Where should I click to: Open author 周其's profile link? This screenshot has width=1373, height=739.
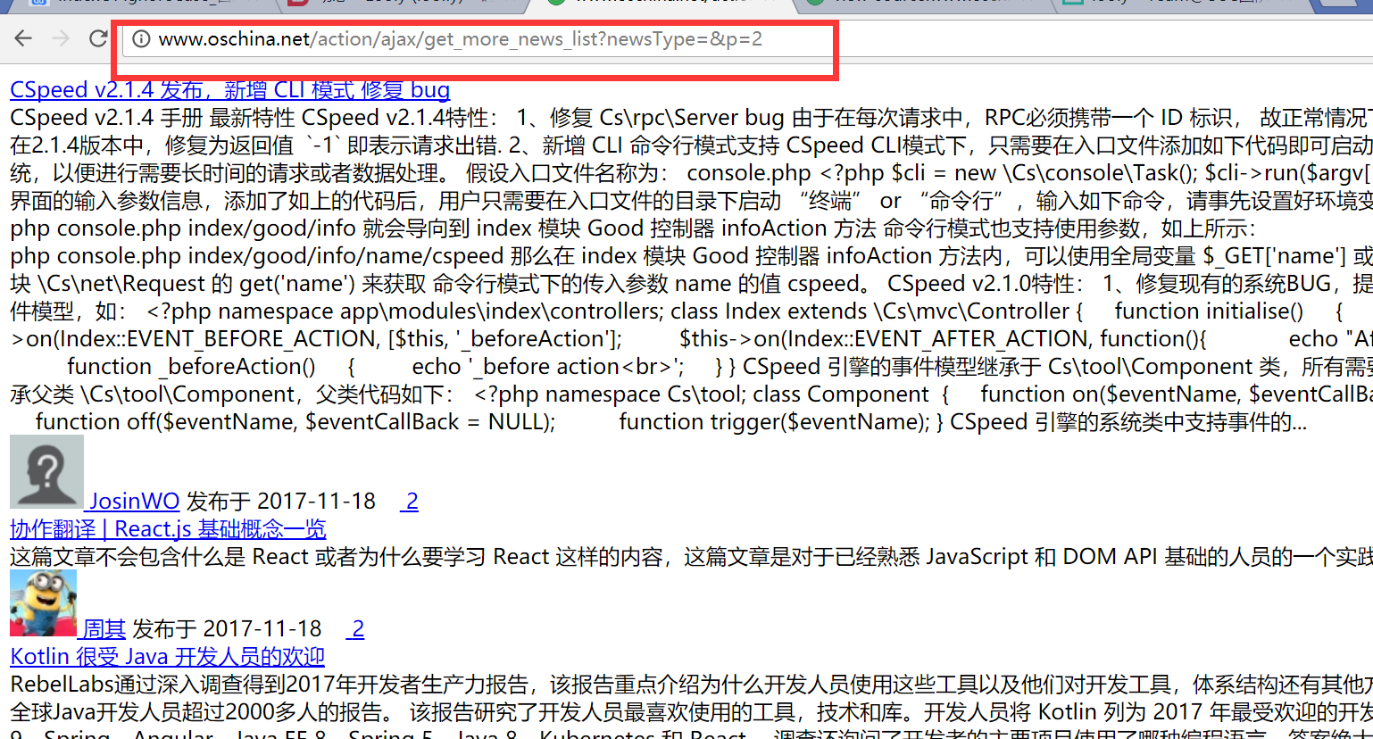[x=103, y=629]
